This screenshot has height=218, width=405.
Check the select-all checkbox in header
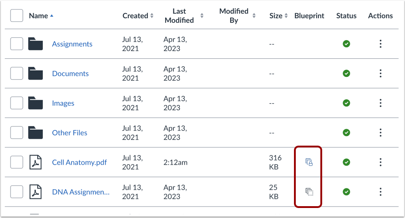[x=17, y=15]
